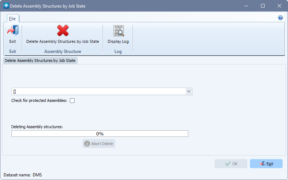Click the door icon on bottom Exit button
Viewport: 288px width, 180px height.
tap(262, 164)
